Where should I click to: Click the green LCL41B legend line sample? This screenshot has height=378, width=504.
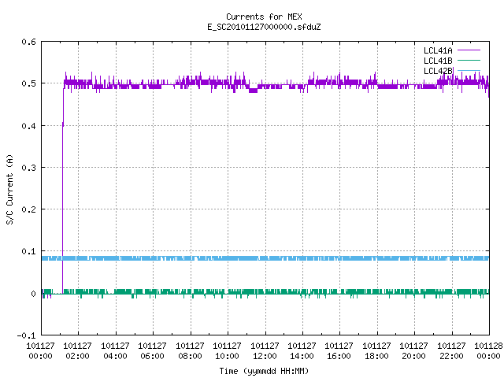[469, 61]
